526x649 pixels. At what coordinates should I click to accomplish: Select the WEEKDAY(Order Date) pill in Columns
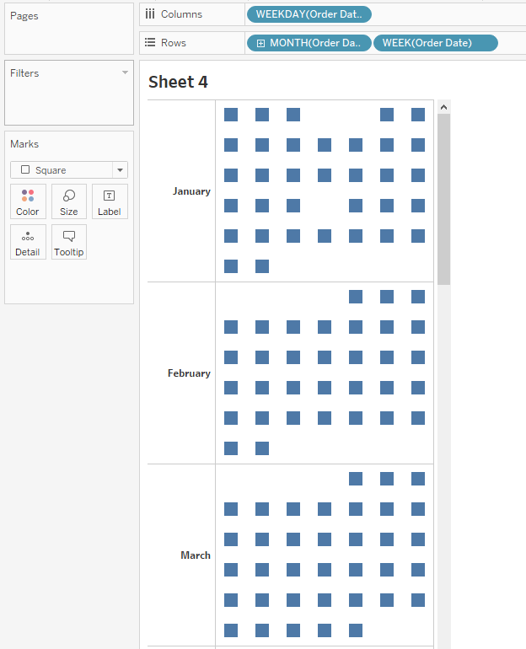309,14
